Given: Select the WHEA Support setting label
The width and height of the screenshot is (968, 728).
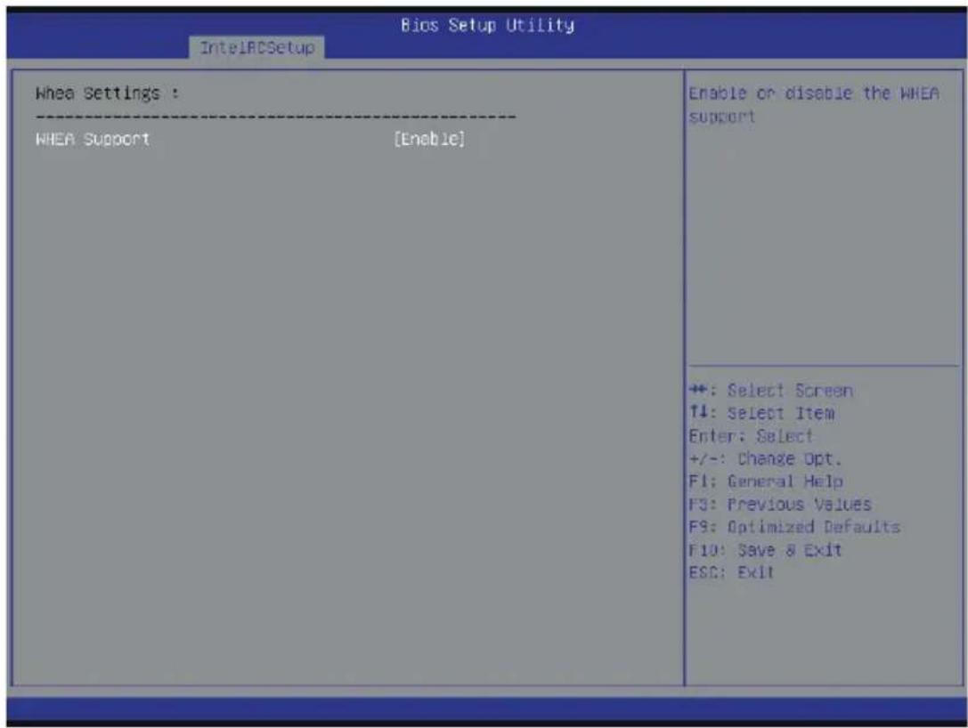Looking at the screenshot, I should (x=93, y=140).
